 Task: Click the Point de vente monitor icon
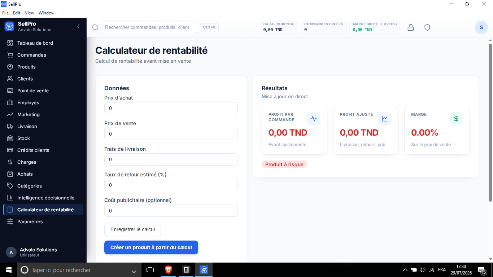coord(10,91)
